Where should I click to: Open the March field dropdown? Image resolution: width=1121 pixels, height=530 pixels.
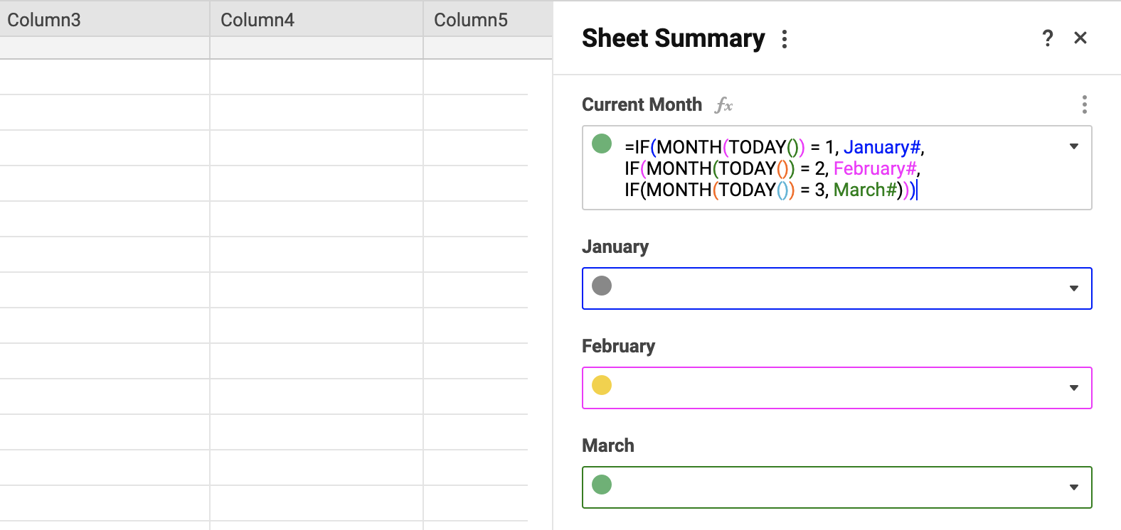pyautogui.click(x=1074, y=488)
